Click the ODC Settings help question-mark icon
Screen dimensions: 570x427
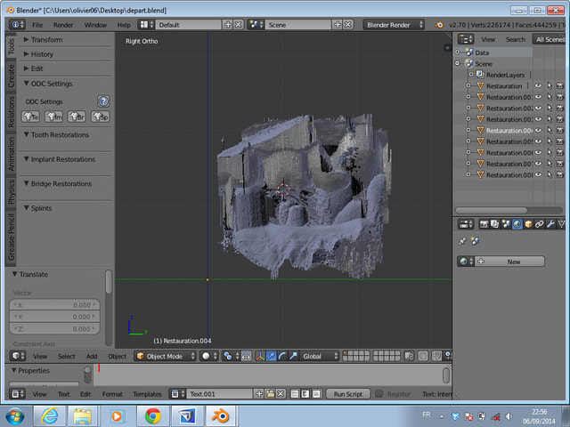103,101
